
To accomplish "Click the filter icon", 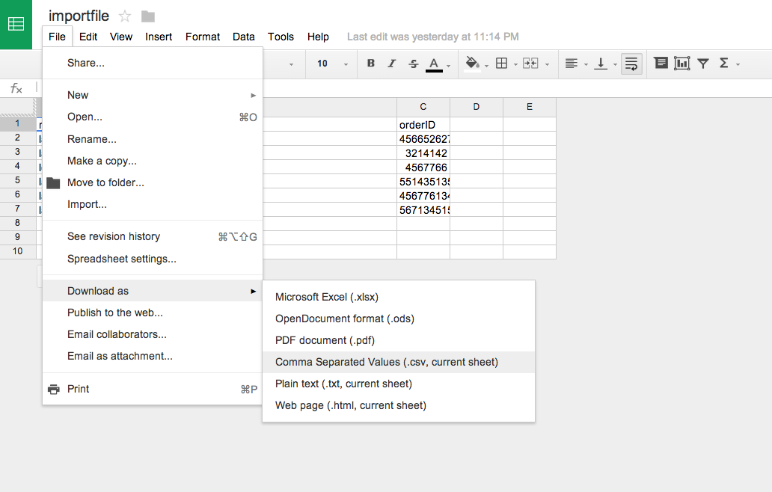I will (x=703, y=63).
